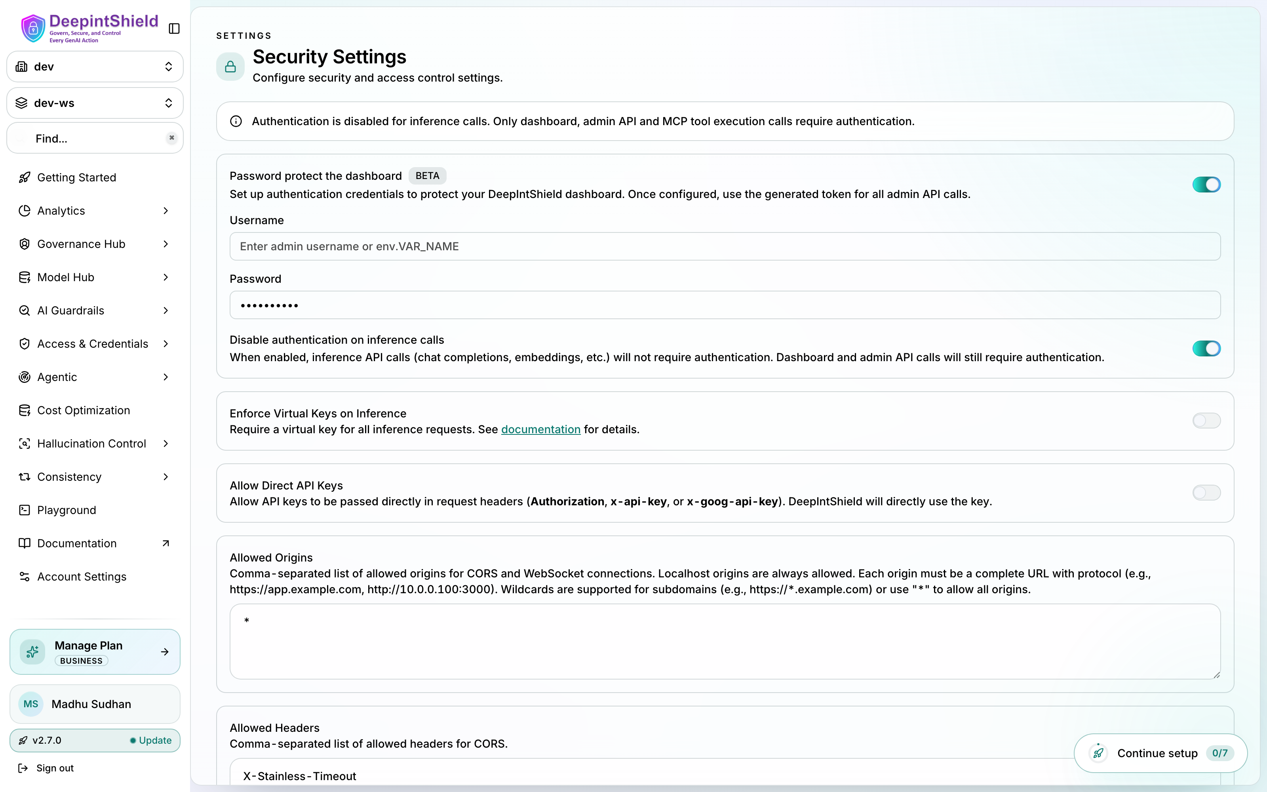Expand the Hallucination Control chevron
This screenshot has height=792, width=1267.
166,444
